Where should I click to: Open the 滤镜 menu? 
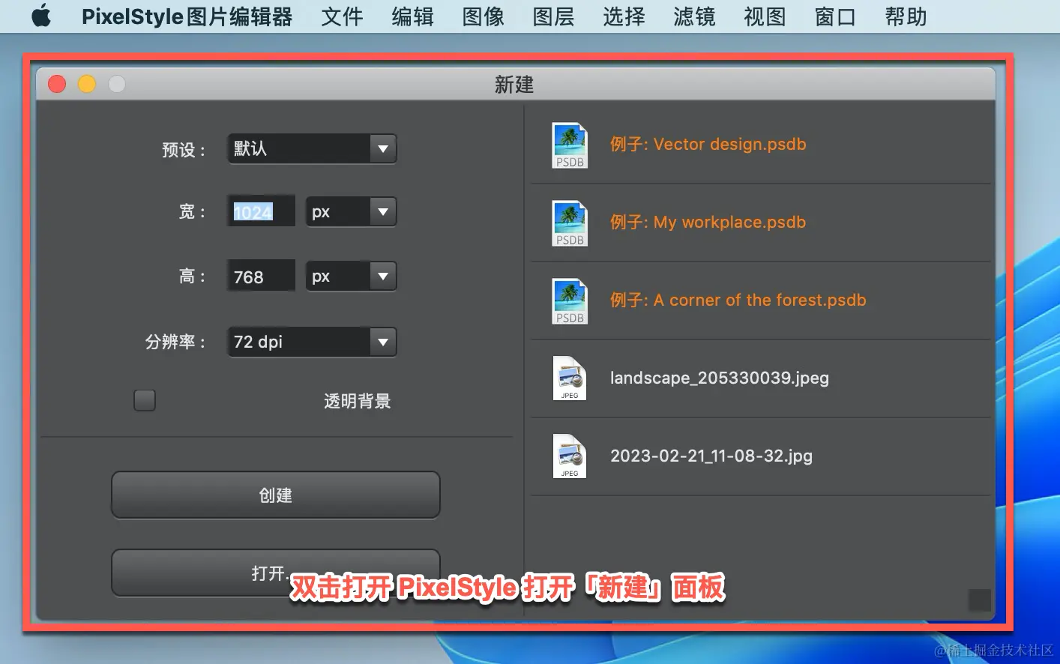click(x=694, y=16)
